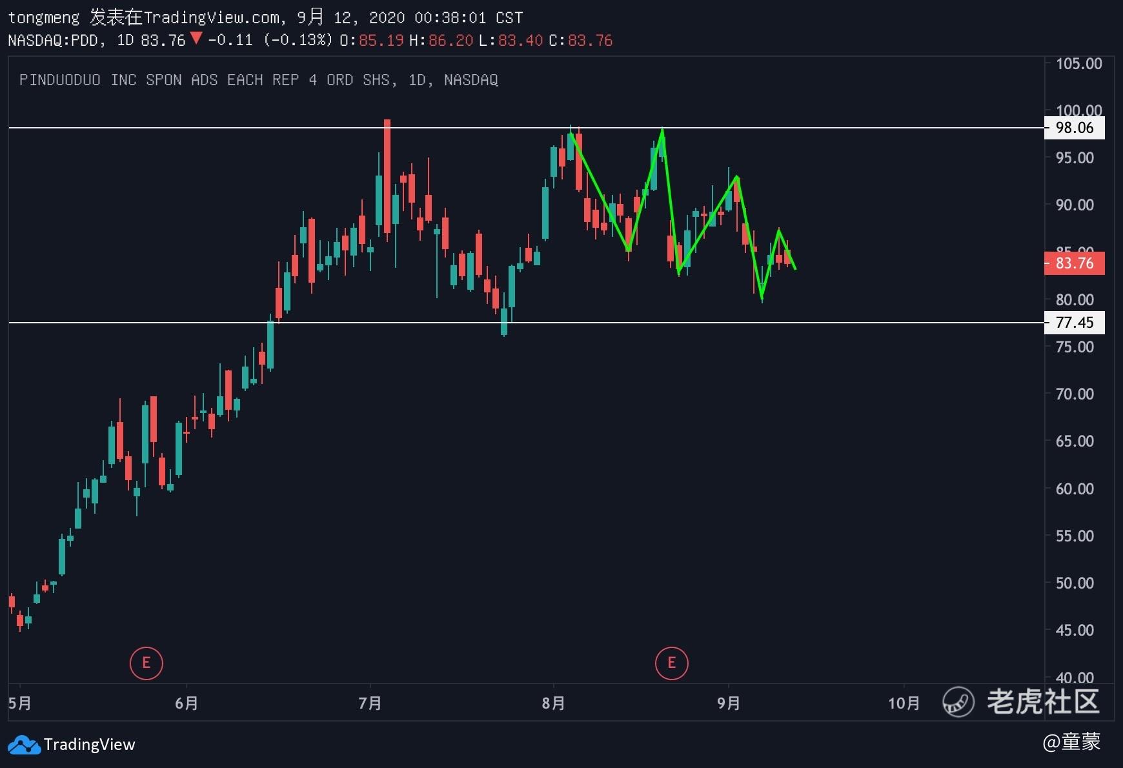Click the 10月 time axis label
The width and height of the screenshot is (1123, 768).
click(x=904, y=703)
